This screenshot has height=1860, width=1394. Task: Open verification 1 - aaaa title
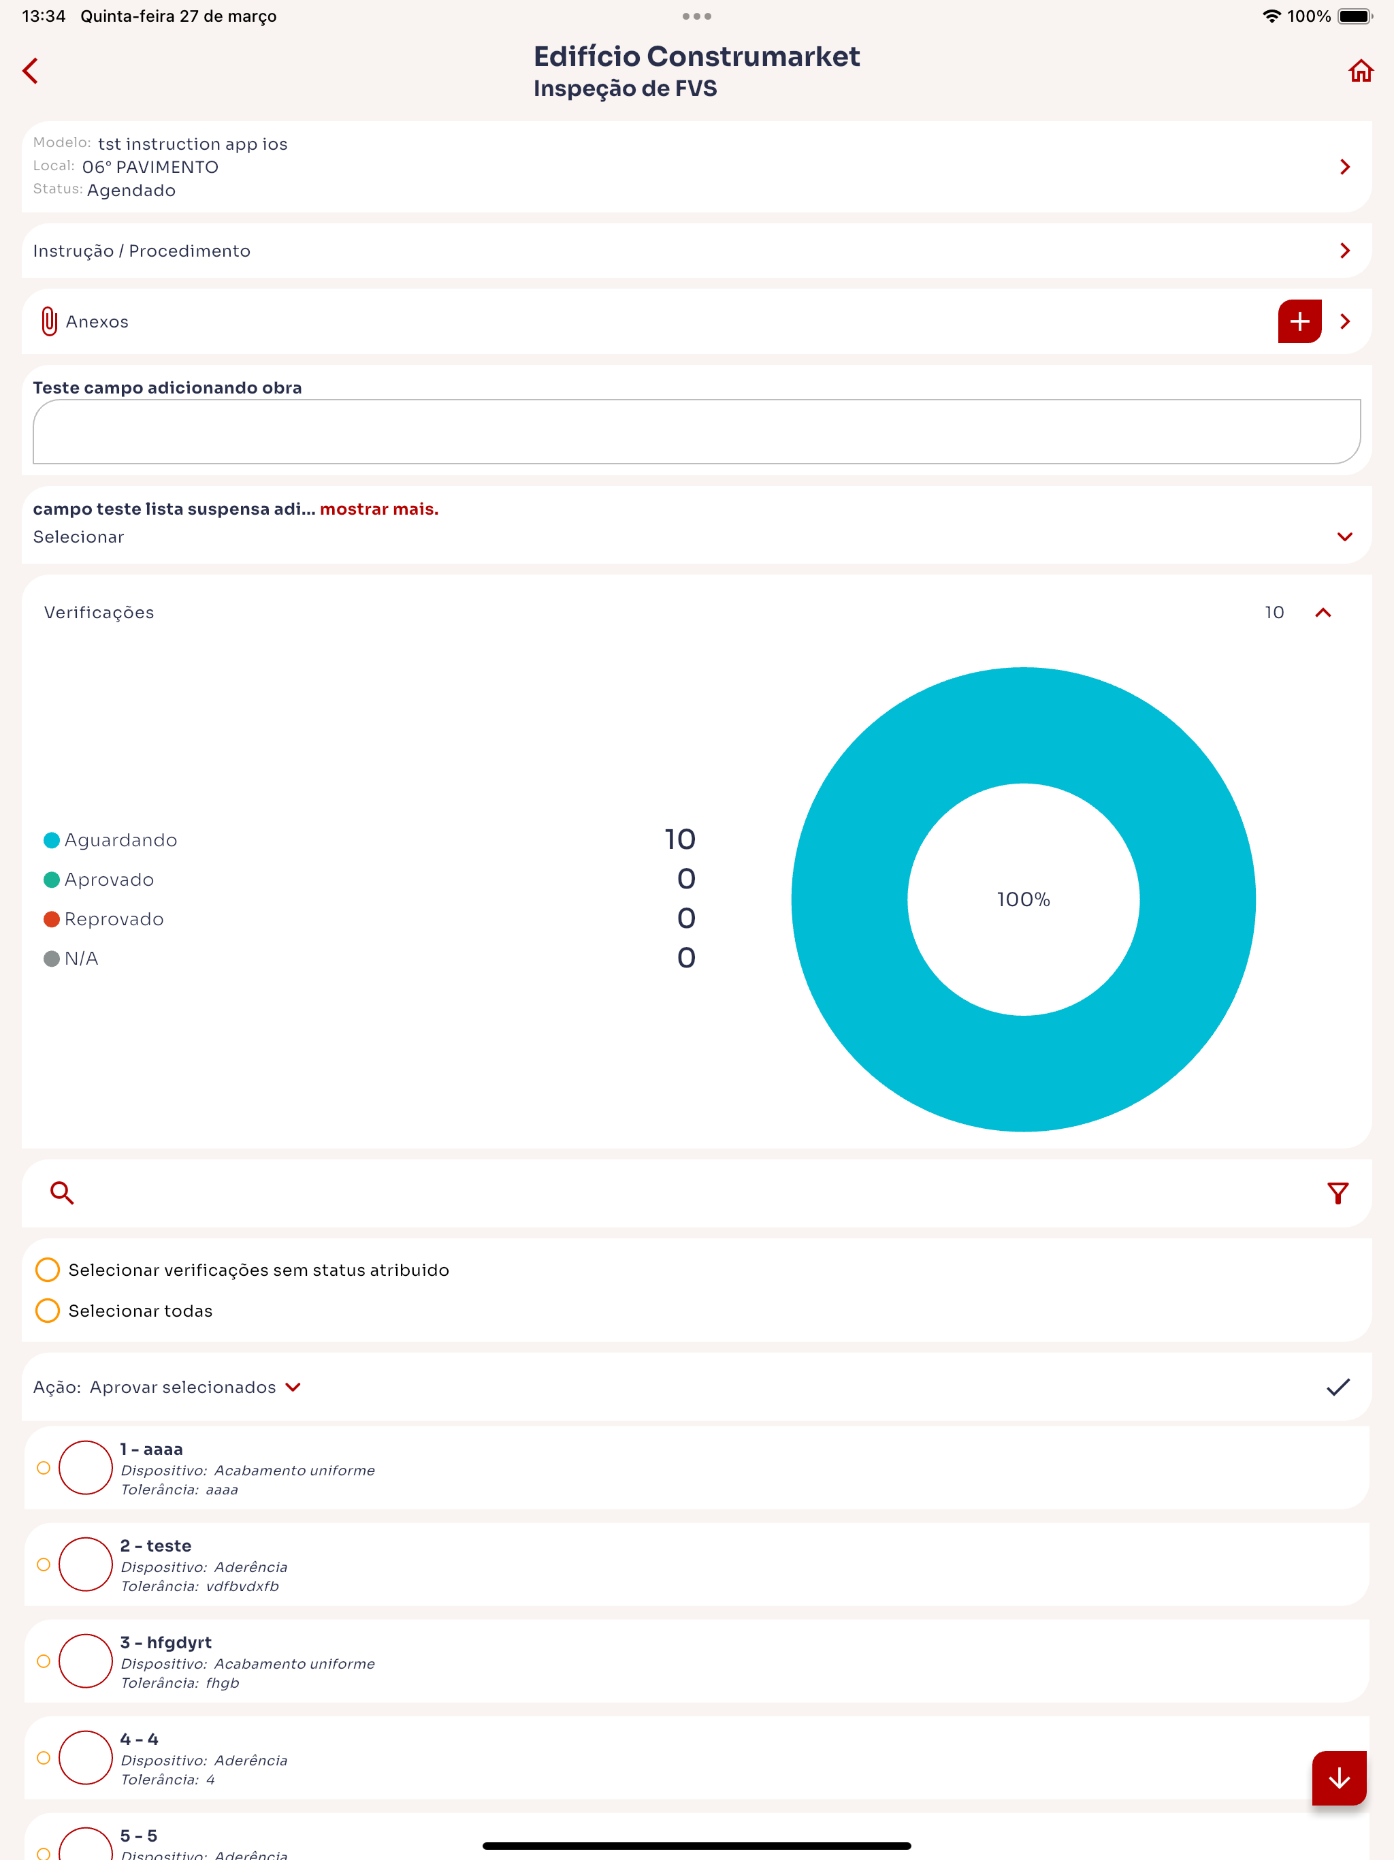click(x=151, y=1449)
